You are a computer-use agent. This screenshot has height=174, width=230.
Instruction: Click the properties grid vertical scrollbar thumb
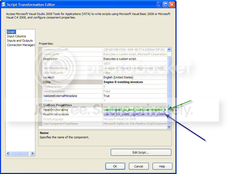[x=169, y=90]
